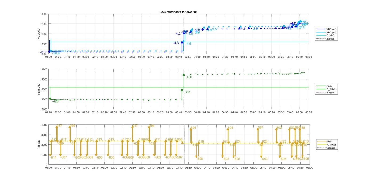Viewport: 373px width, 185px height.
Task: Click the "430" pitch data label
Action: pyautogui.click(x=189, y=77)
